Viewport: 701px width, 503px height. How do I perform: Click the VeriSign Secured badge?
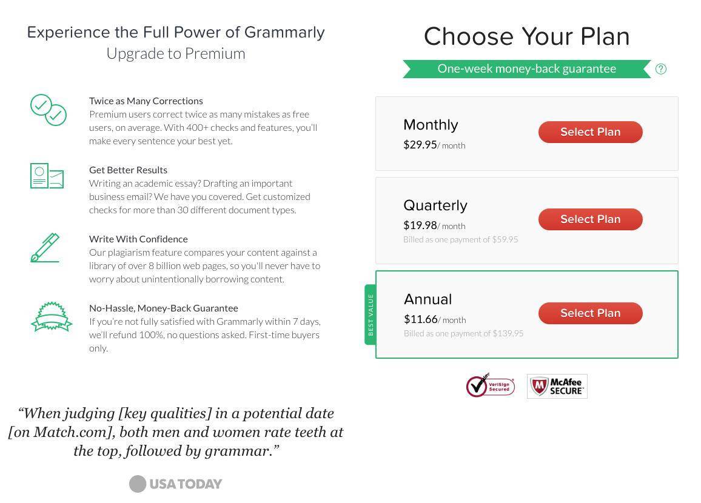click(491, 385)
